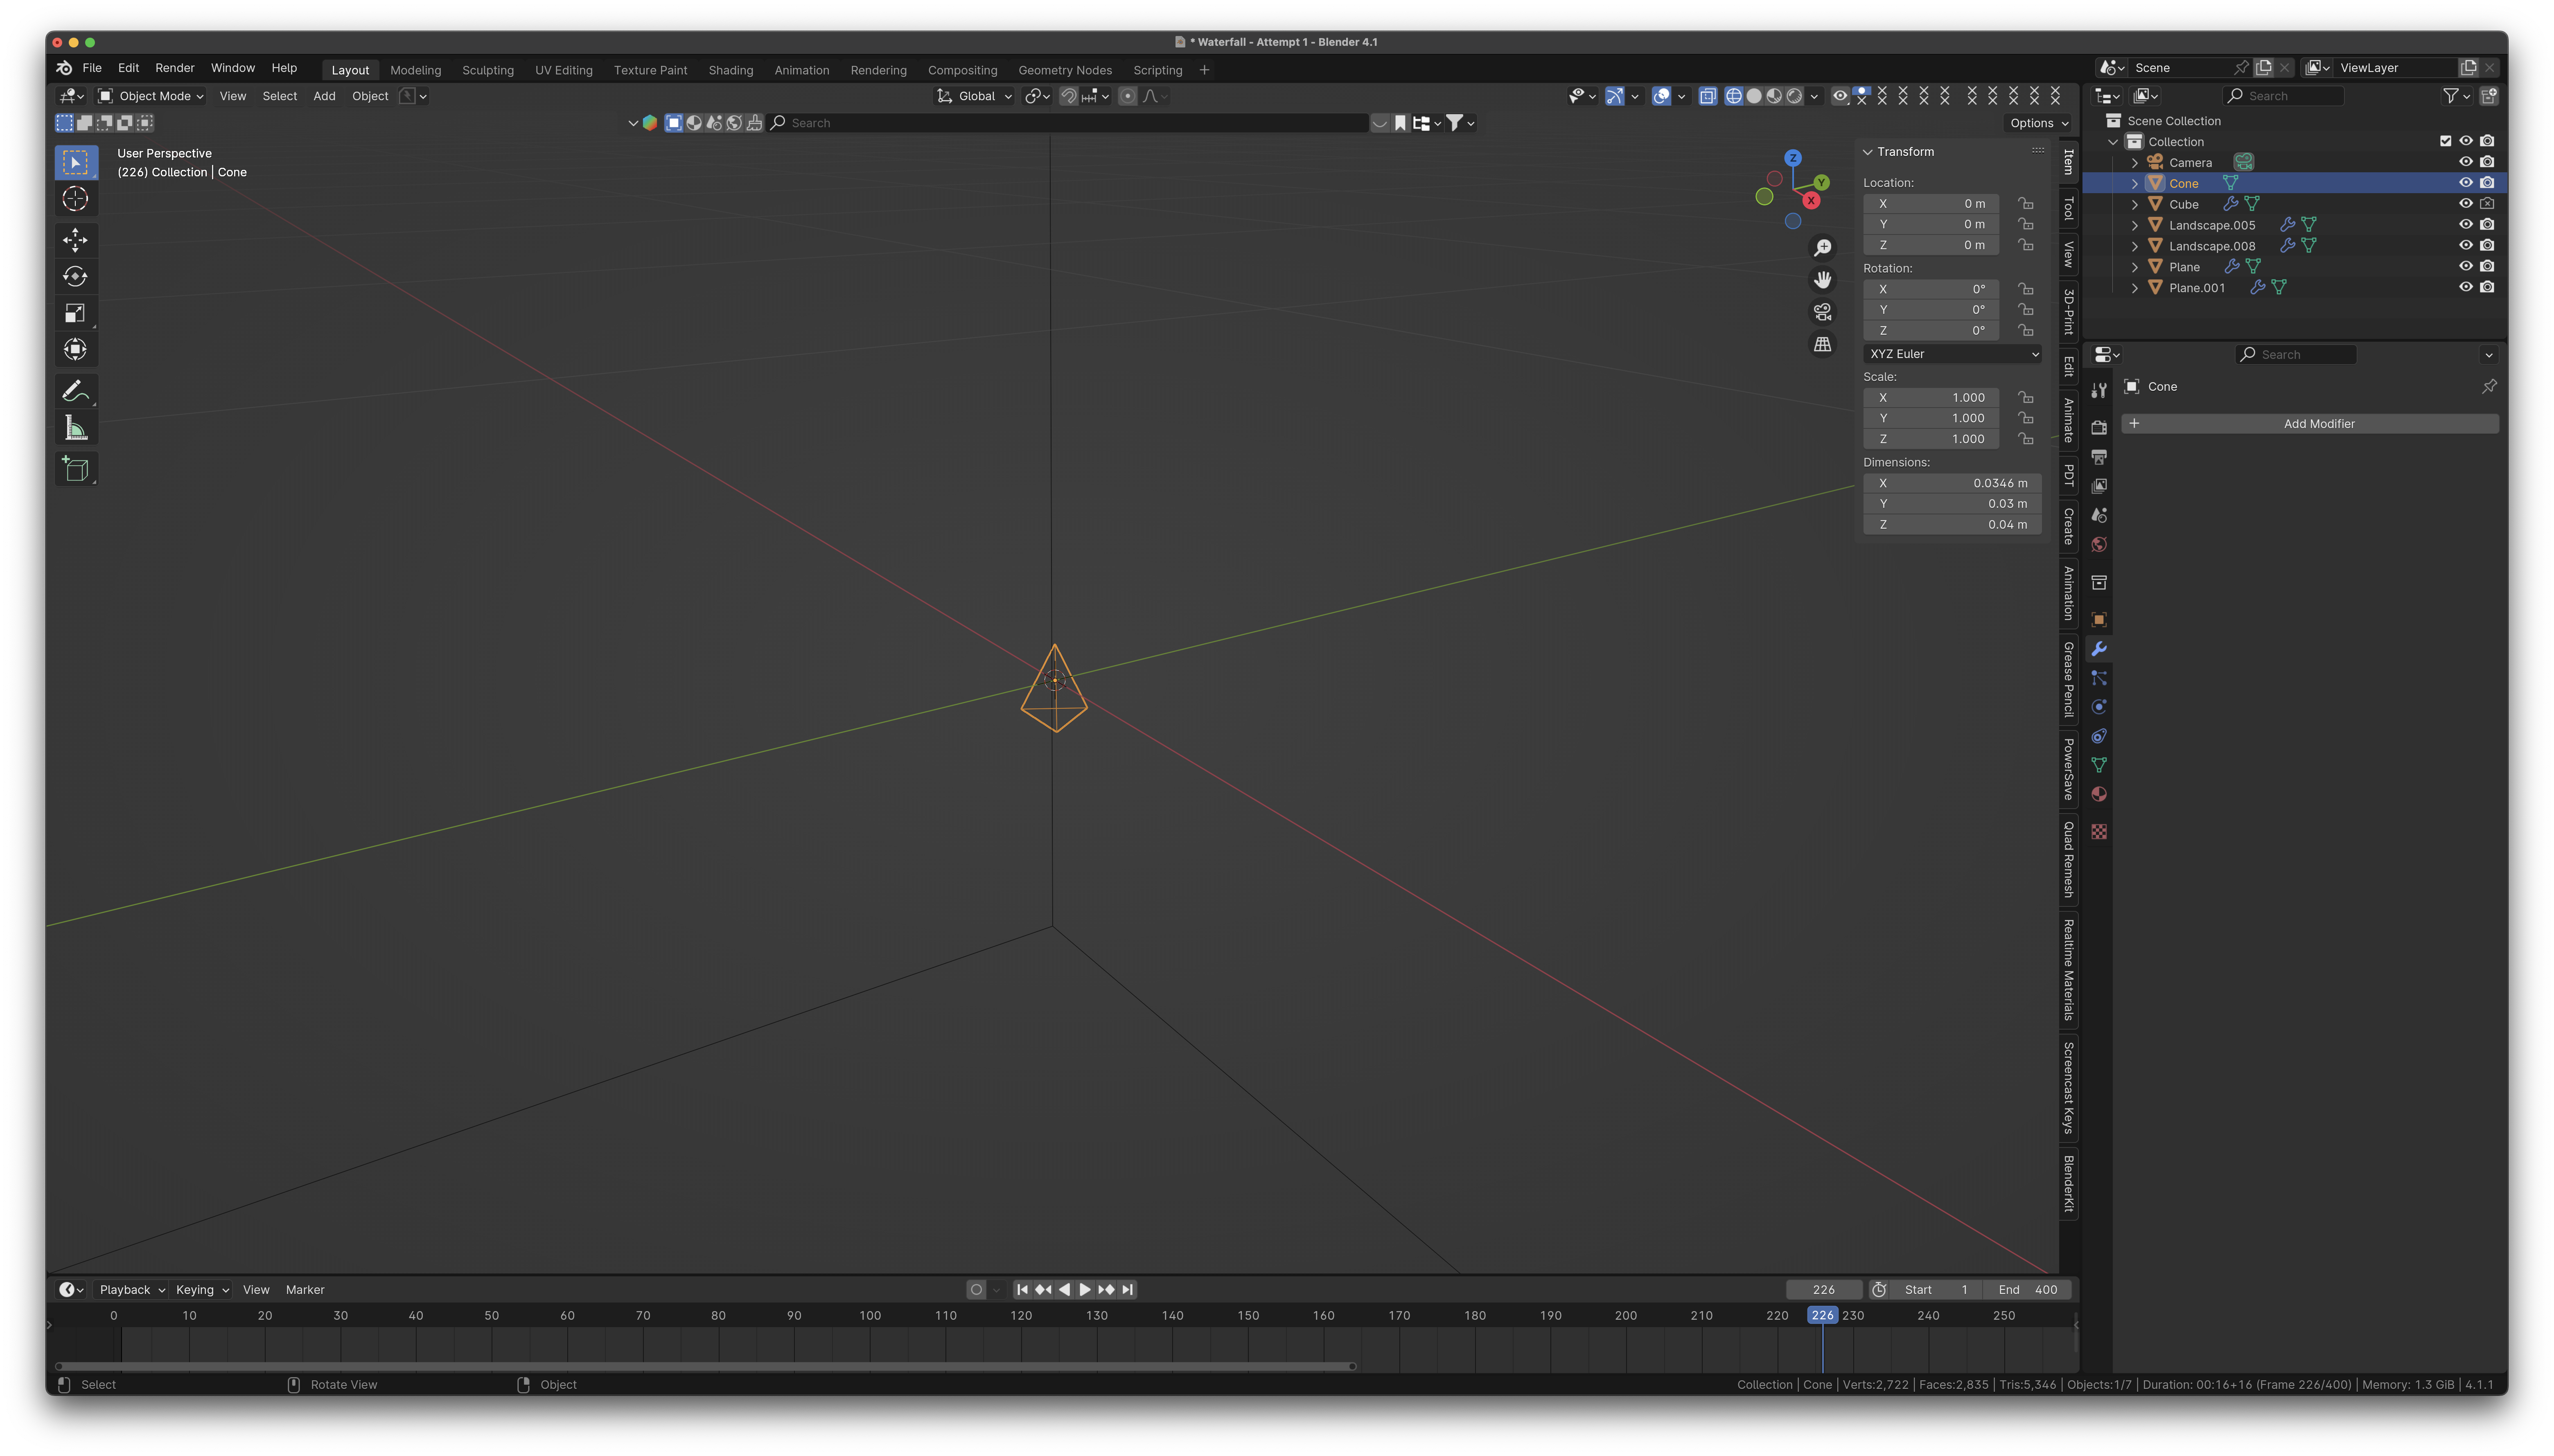Open the Scene properties tab icon
The height and width of the screenshot is (1456, 2554).
[2099, 515]
